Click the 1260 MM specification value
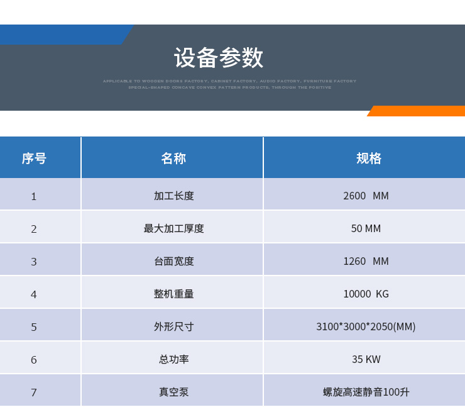Screen dimensions: 465x407 pyautogui.click(x=366, y=261)
